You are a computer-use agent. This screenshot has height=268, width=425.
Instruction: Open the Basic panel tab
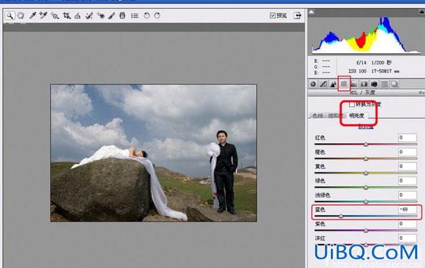click(x=313, y=84)
